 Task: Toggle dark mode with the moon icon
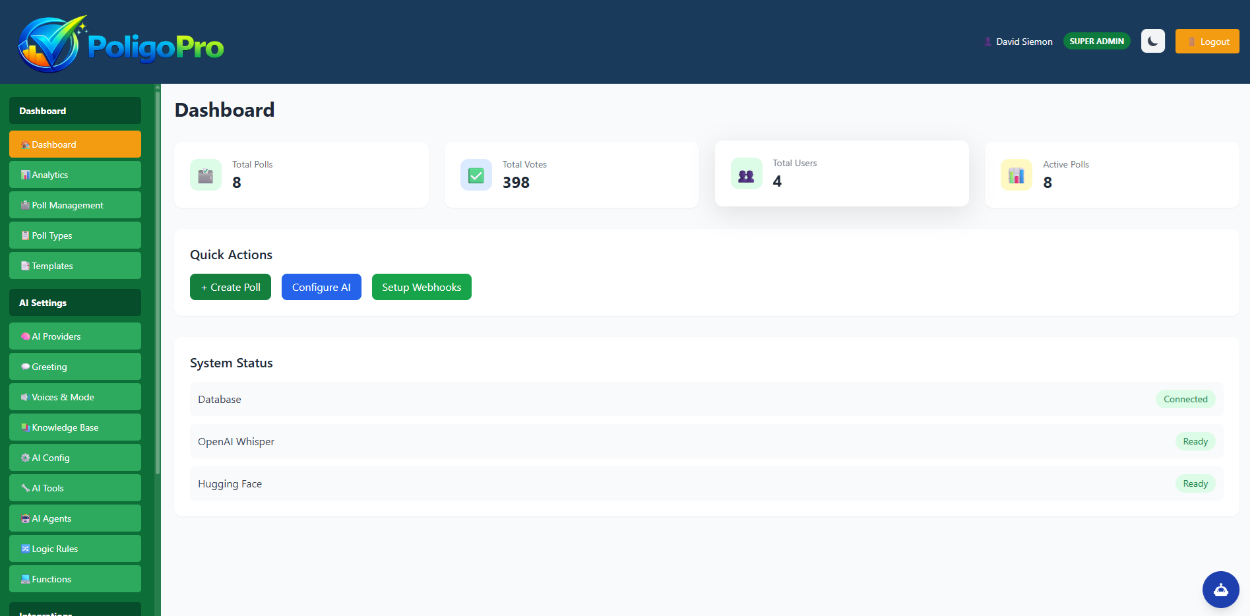click(x=1152, y=42)
